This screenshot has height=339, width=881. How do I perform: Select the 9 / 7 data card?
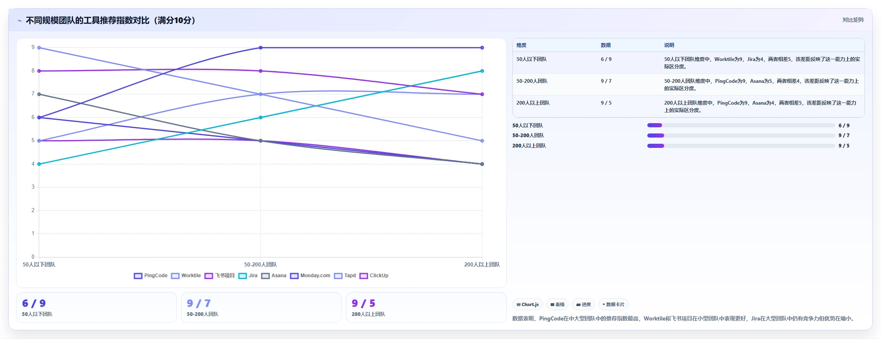(261, 307)
